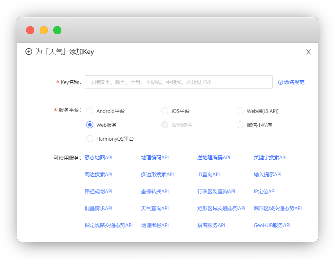
Task: Click the 地理编码API link
Action: click(155, 158)
